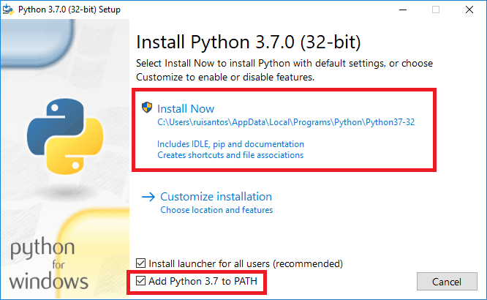This screenshot has height=300, width=487.
Task: Click the disabled maximize button in title bar
Action: [x=436, y=10]
